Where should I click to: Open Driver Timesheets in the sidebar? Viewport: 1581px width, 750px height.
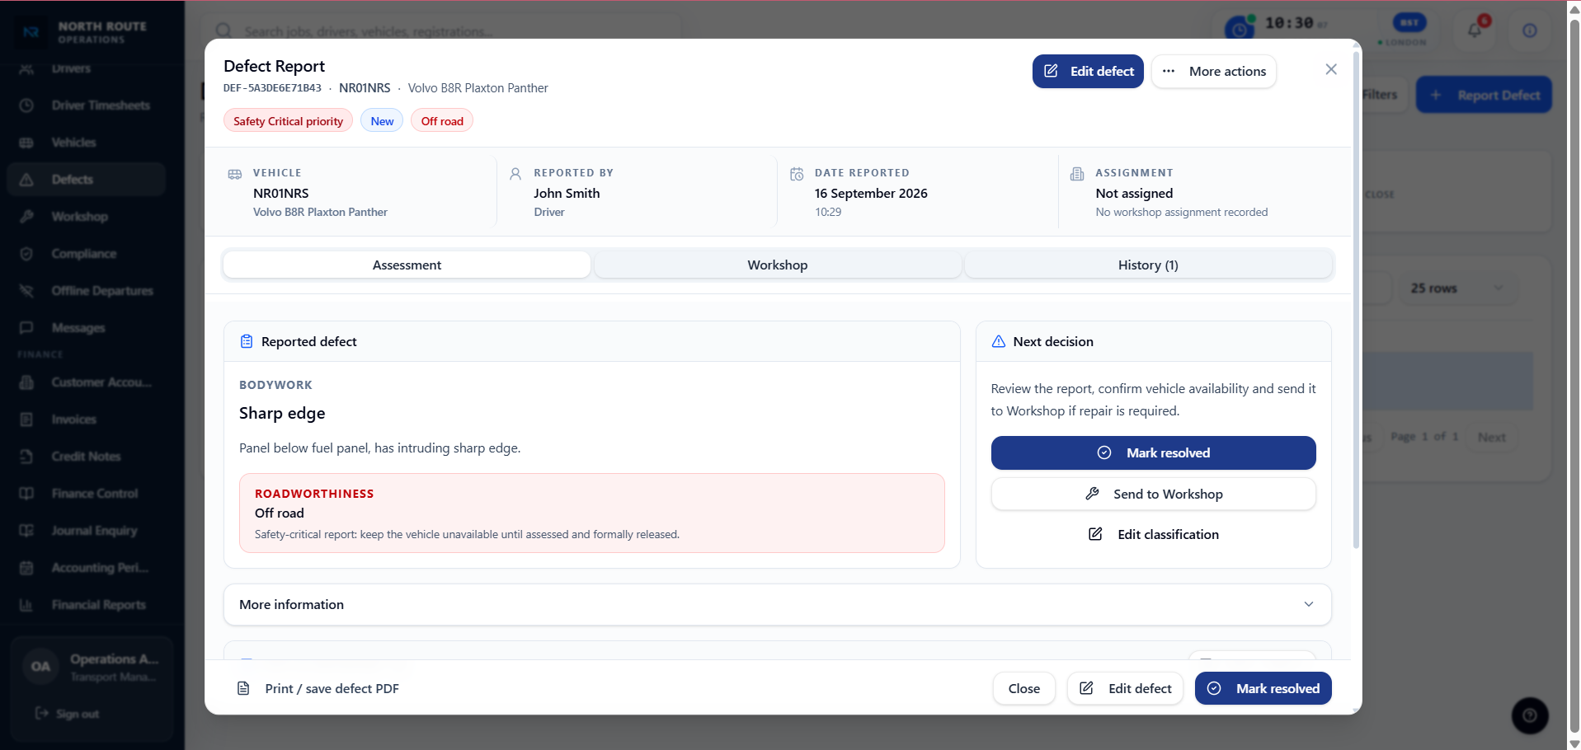pyautogui.click(x=86, y=105)
